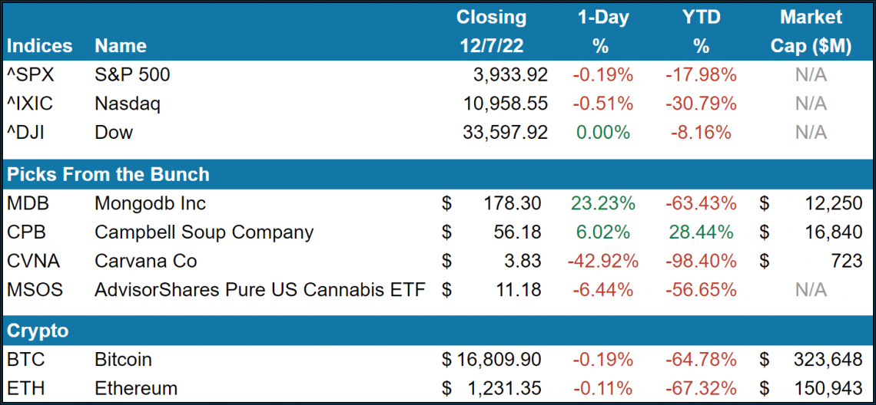Select Mongodb Inc 1-day change 23.23%
The height and width of the screenshot is (405, 876).
pos(602,203)
